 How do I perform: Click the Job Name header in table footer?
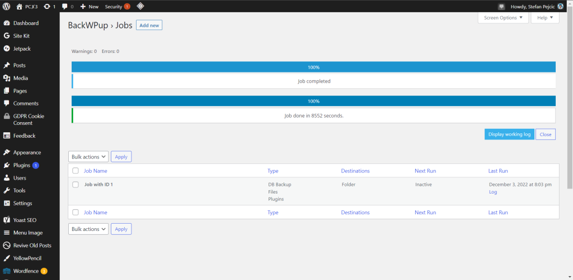point(95,212)
